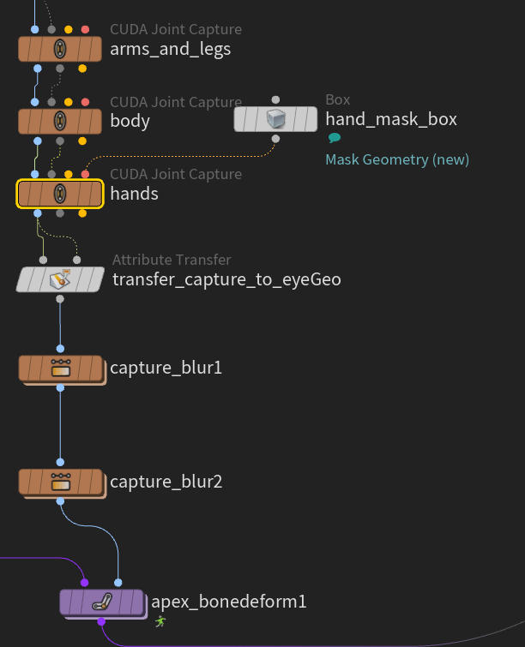525x647 pixels.
Task: Click the blue first output of body node
Action: click(38, 141)
